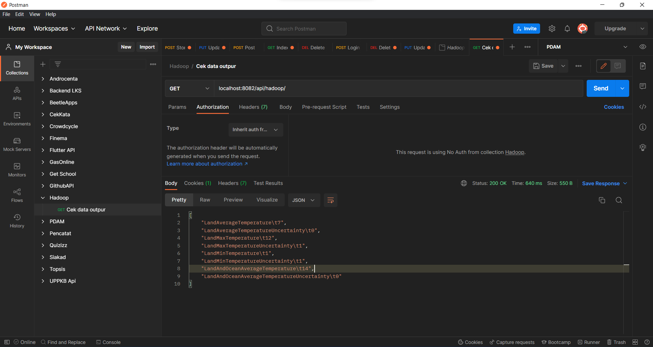Open the code snippet icon
653x347 pixels.
click(643, 107)
